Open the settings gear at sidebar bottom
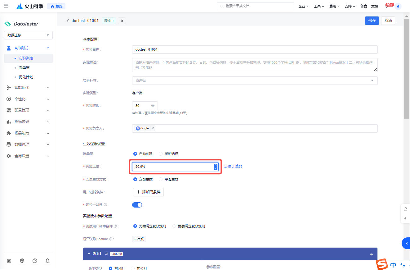Image resolution: width=410 pixels, height=270 pixels. click(22, 261)
